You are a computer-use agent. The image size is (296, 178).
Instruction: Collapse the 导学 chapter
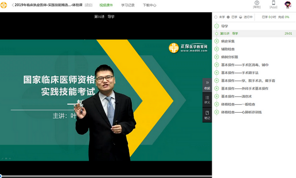pyautogui.click(x=217, y=26)
